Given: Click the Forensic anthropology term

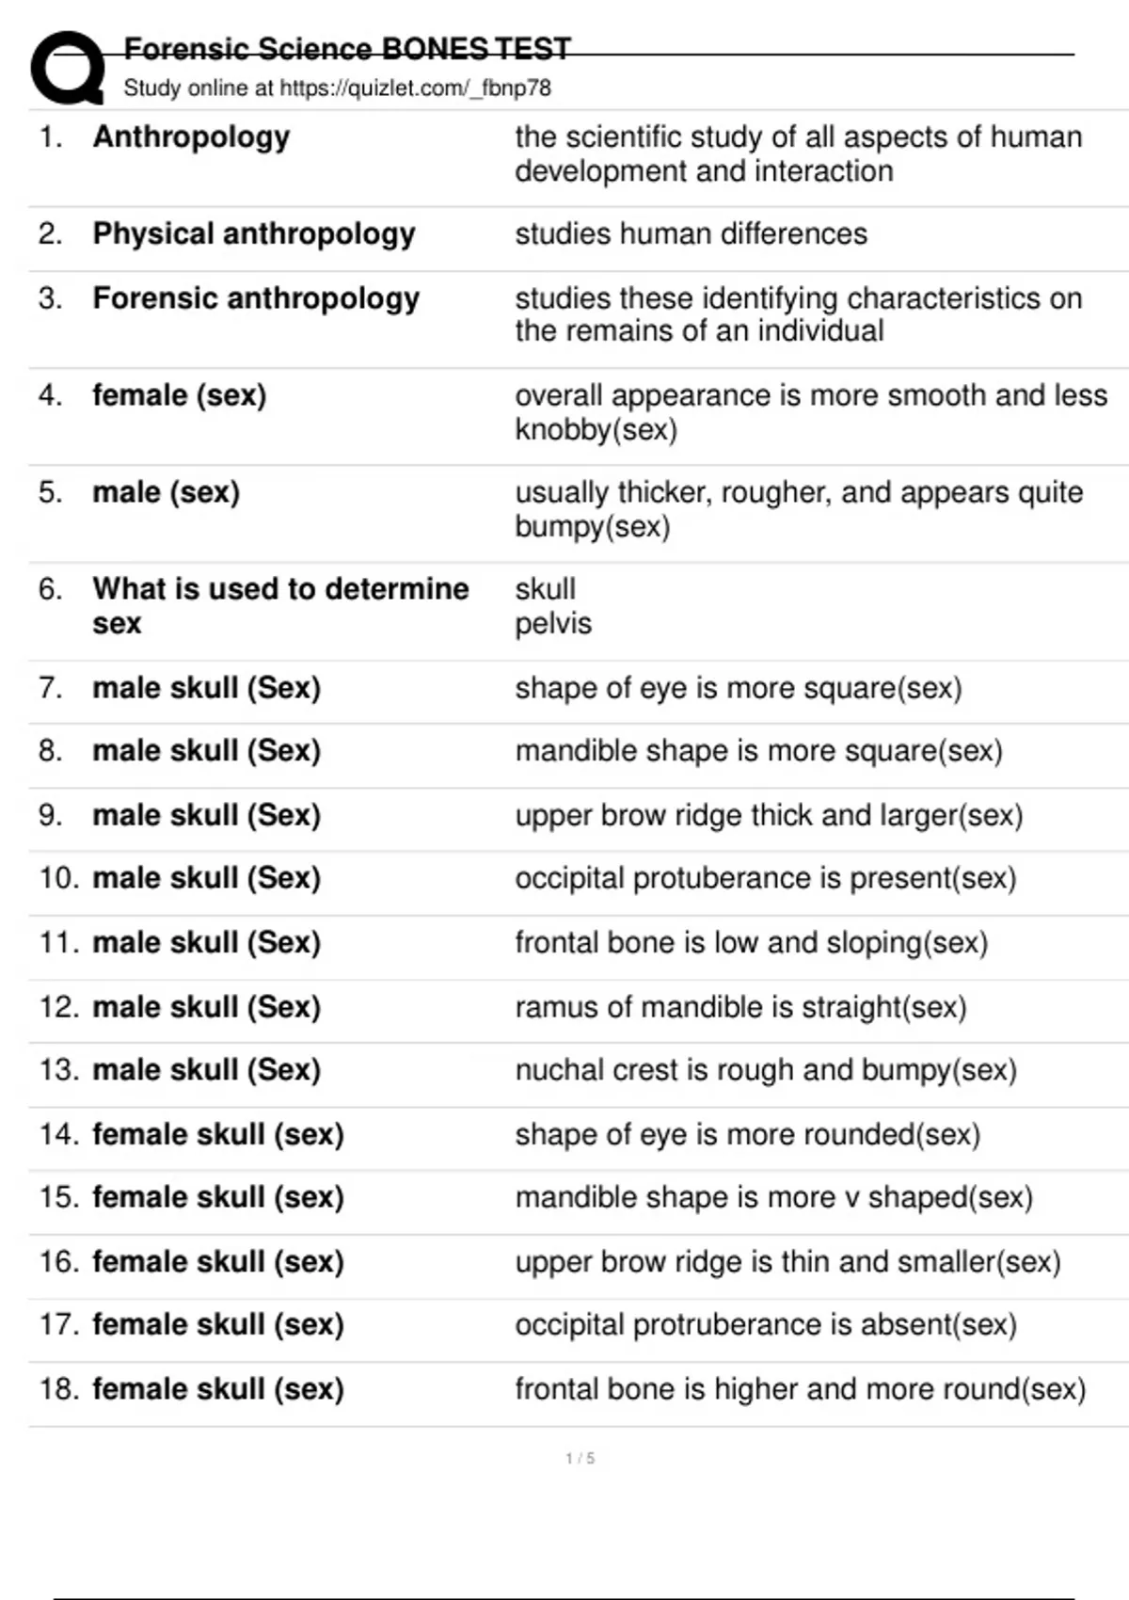Looking at the screenshot, I should [x=256, y=298].
